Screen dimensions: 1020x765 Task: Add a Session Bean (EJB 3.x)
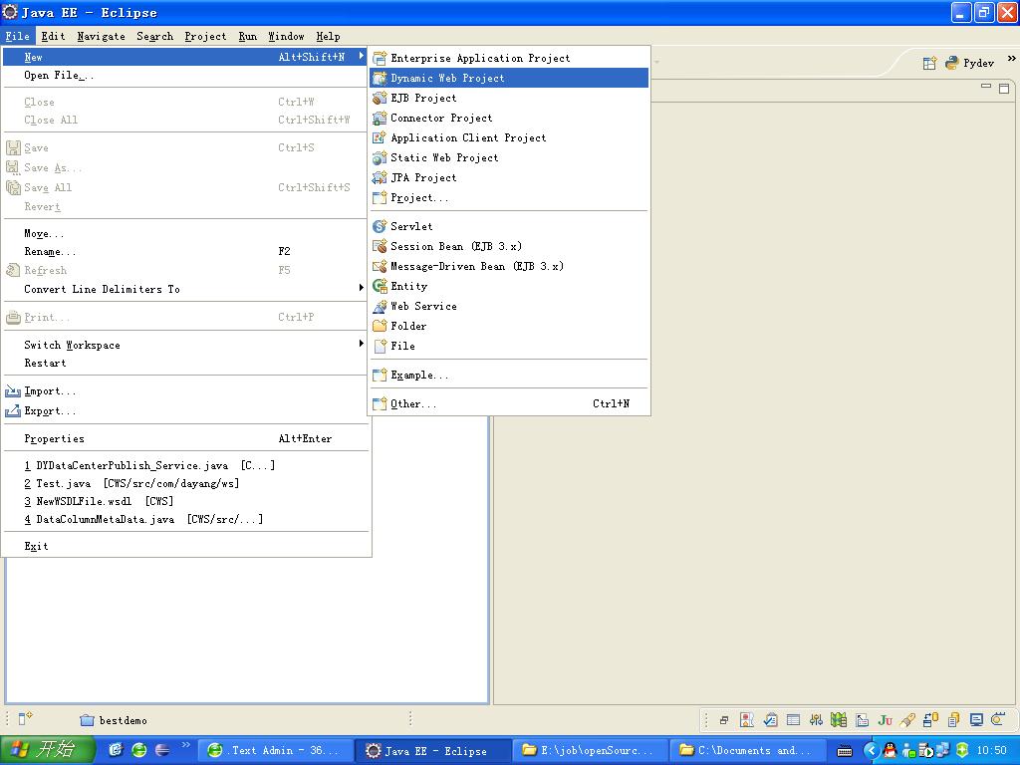(509, 247)
